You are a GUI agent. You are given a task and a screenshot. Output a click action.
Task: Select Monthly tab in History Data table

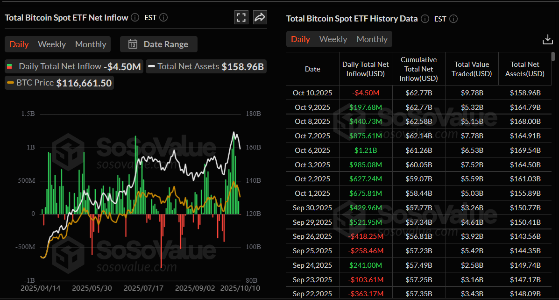[372, 39]
